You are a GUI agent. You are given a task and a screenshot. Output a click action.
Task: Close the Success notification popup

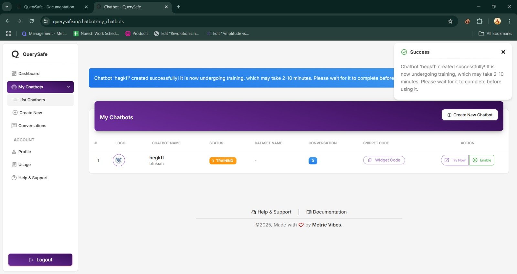click(503, 52)
